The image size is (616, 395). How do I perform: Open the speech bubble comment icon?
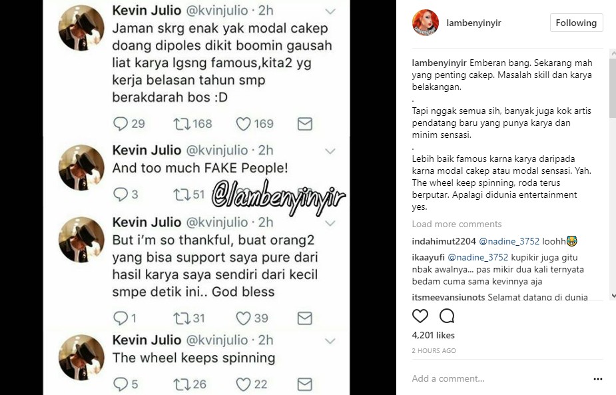[x=447, y=316]
